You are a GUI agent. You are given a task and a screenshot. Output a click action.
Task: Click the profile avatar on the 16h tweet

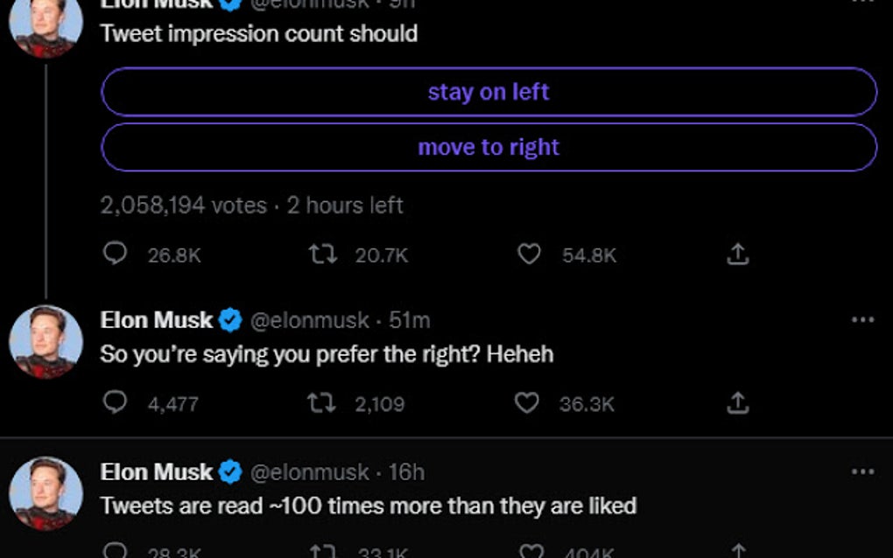point(46,493)
